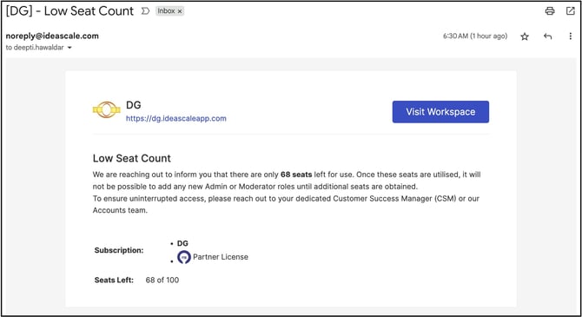Click sender noreply@ideascale.com
This screenshot has width=582, height=317.
(x=52, y=36)
